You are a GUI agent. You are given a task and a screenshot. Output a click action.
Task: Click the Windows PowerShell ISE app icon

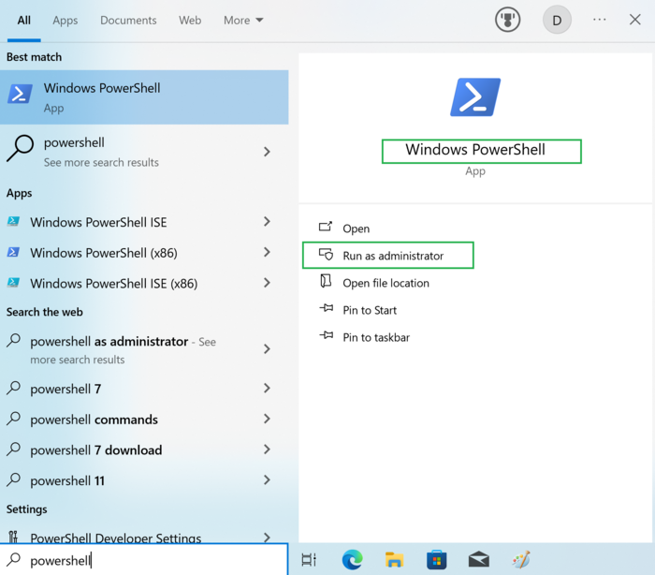(x=13, y=221)
